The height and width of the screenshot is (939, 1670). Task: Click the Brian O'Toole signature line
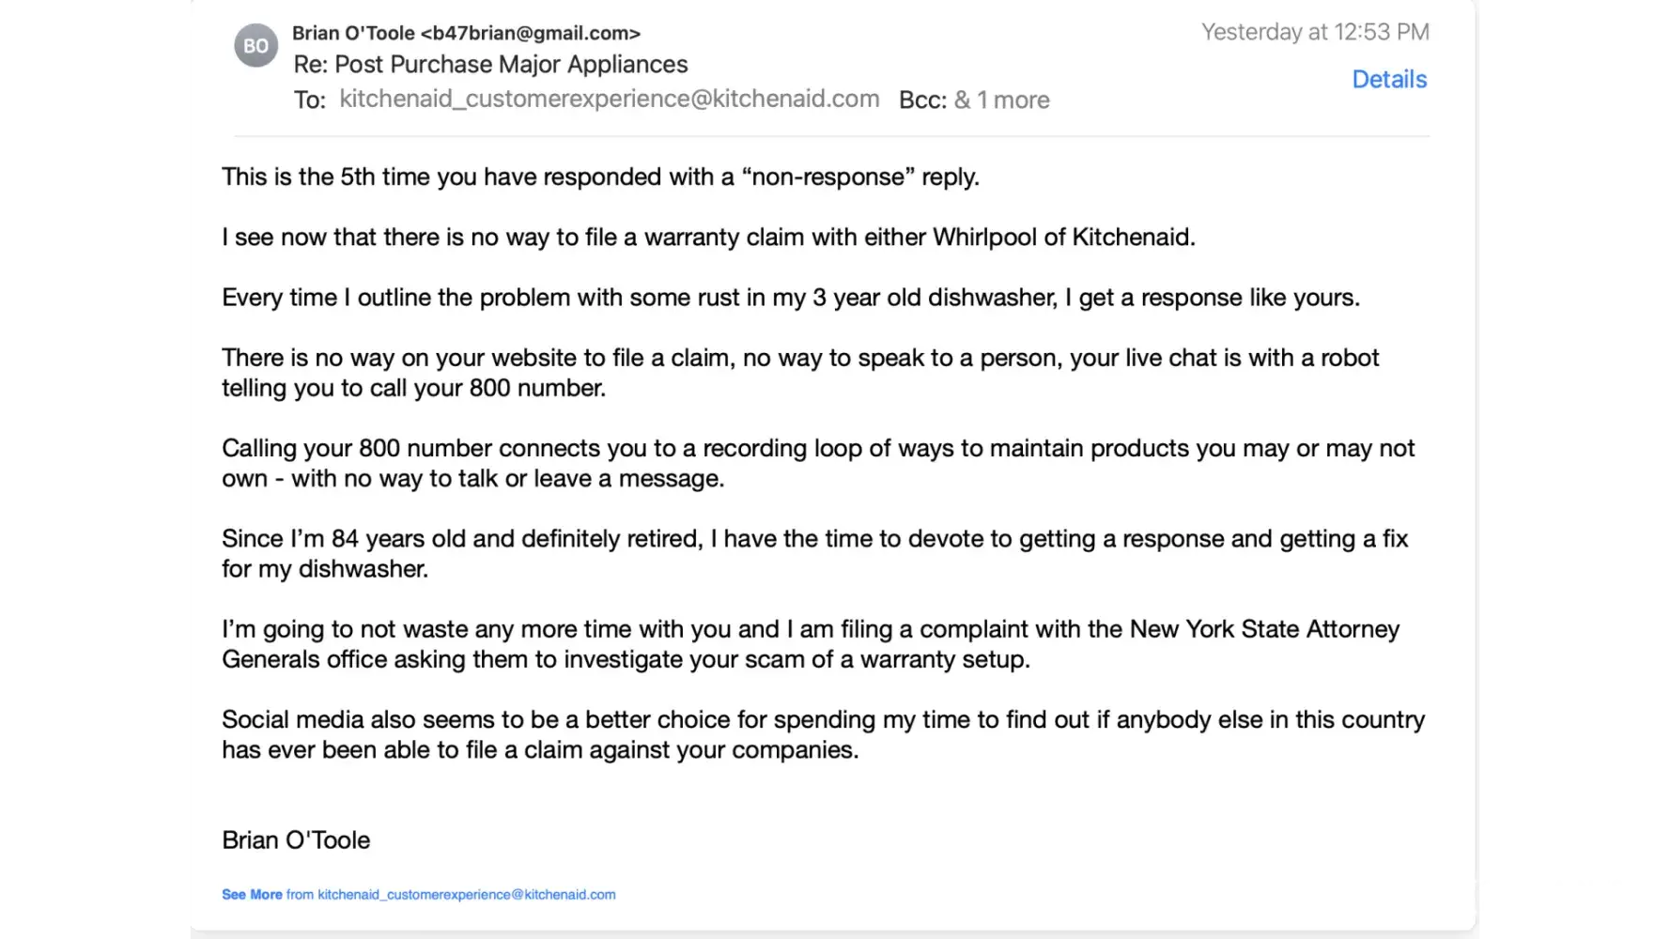click(296, 840)
